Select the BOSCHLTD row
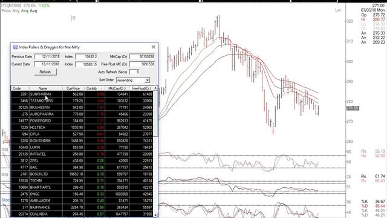 click(82, 174)
